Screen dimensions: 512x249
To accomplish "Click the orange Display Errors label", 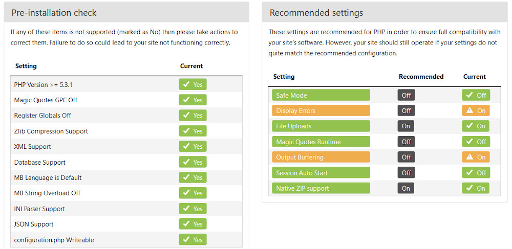I will pyautogui.click(x=321, y=110).
